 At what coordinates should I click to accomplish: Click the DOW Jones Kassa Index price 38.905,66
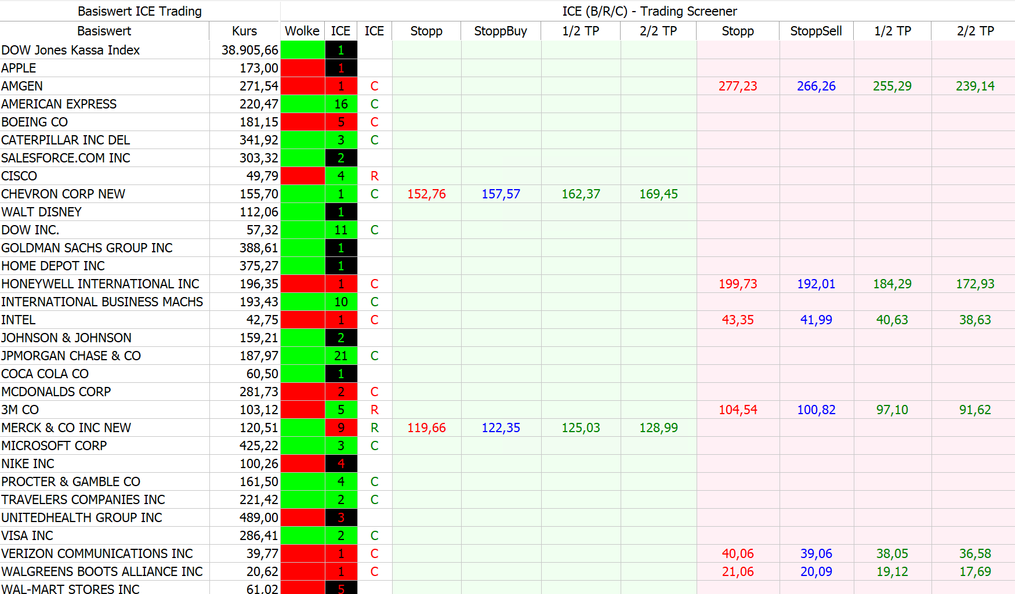point(250,50)
